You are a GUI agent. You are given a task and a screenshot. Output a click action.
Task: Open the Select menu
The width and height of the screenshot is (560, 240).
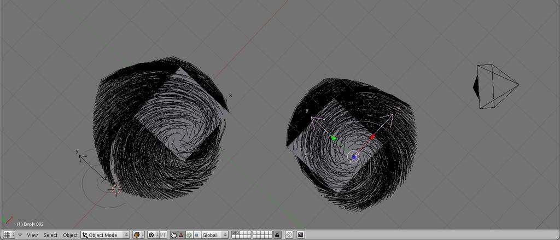50,235
